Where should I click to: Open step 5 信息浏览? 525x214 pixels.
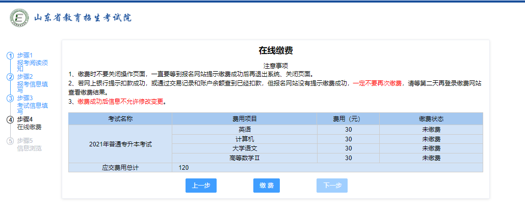tap(30, 148)
